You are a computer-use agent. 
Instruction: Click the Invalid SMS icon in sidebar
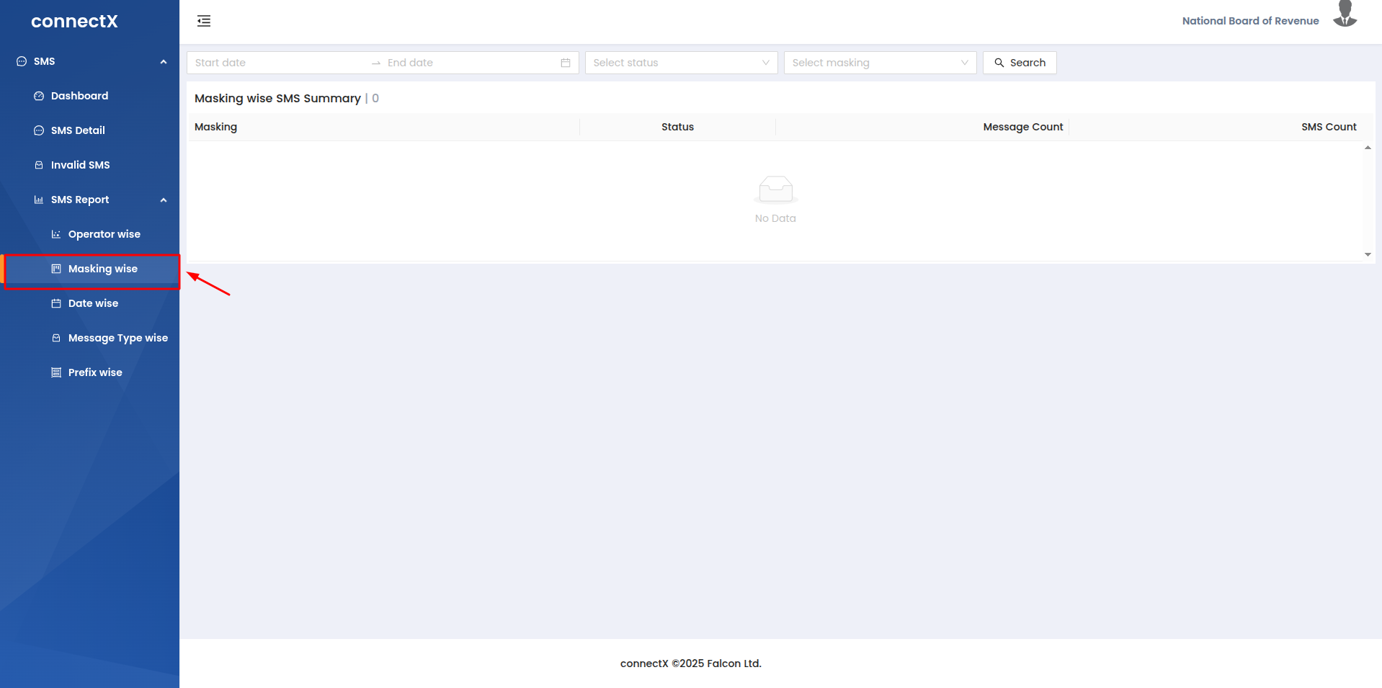[x=39, y=165]
